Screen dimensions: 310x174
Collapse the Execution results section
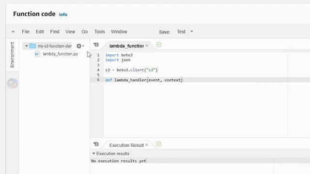(93, 154)
